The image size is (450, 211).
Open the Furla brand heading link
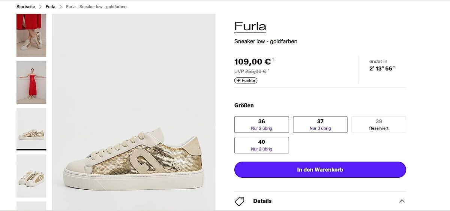pyautogui.click(x=250, y=27)
